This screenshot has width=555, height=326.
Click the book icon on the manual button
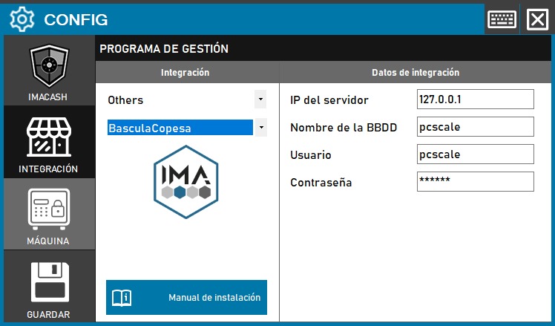tap(121, 298)
